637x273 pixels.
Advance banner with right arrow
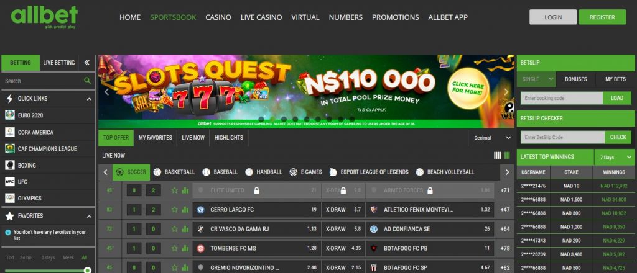[506, 92]
